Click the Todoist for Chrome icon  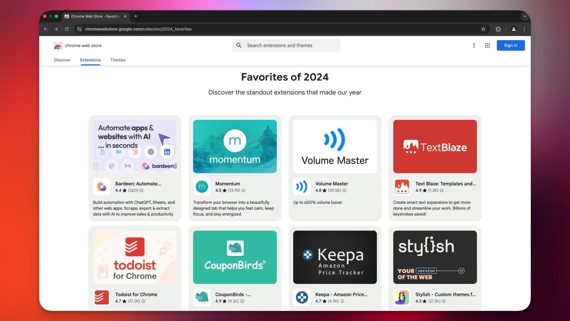(x=101, y=297)
